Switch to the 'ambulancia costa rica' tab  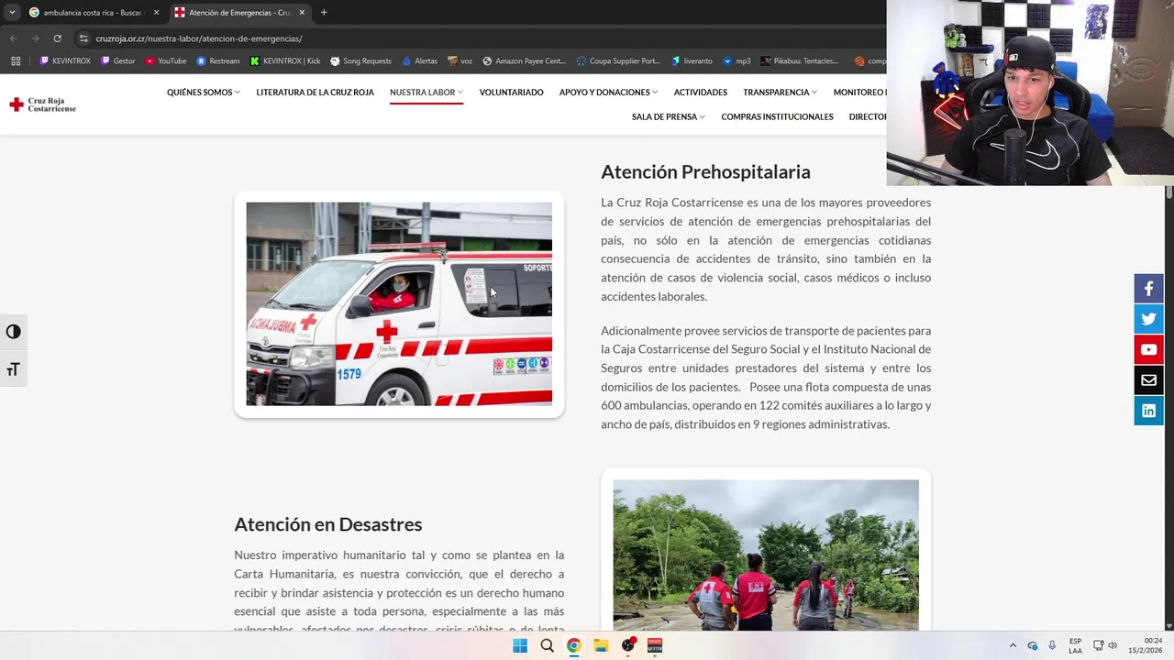tap(94, 12)
